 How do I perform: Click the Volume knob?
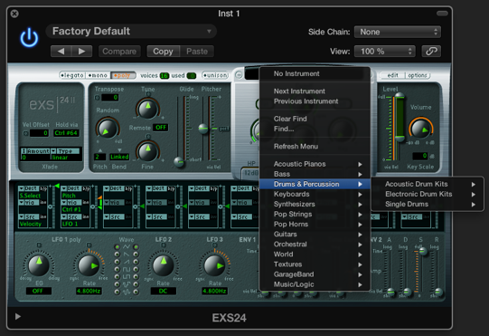click(420, 128)
